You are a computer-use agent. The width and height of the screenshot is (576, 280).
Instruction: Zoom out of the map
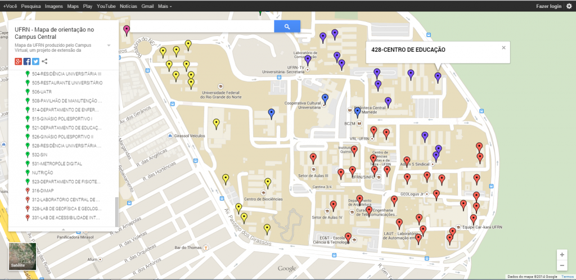coord(561,265)
